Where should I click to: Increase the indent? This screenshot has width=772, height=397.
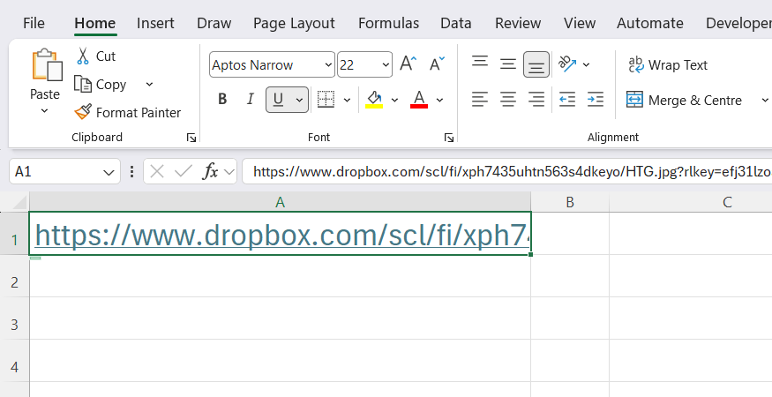click(x=596, y=100)
